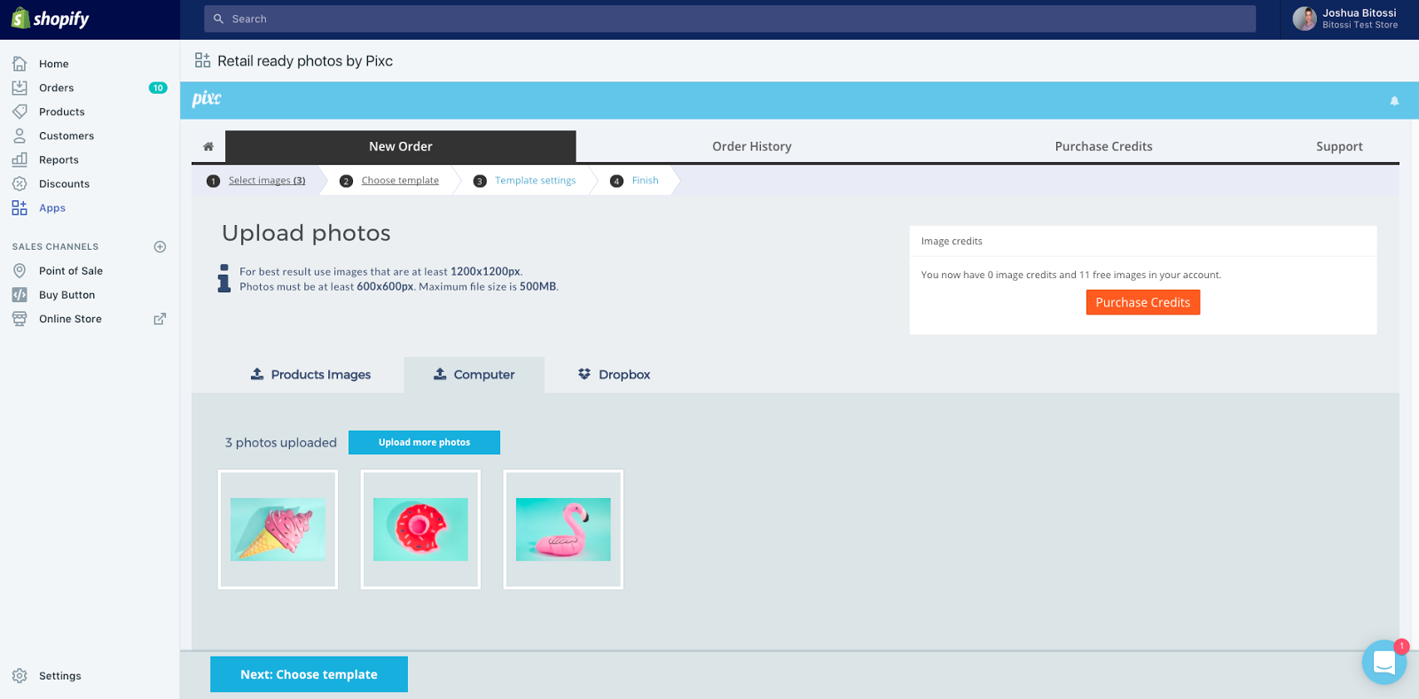The height and width of the screenshot is (699, 1419).
Task: Select the flamingo float thumbnail
Action: pos(563,529)
